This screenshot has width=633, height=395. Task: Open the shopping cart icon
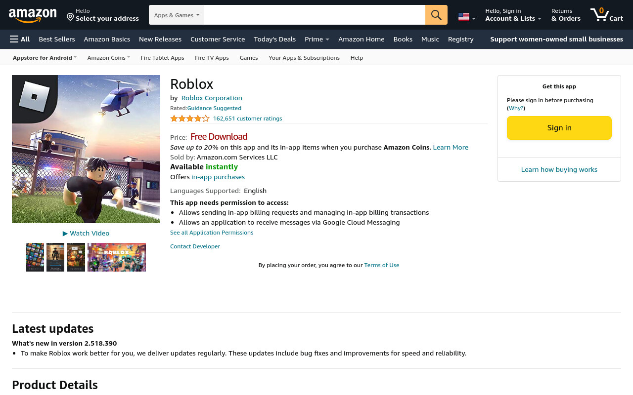[x=606, y=15]
